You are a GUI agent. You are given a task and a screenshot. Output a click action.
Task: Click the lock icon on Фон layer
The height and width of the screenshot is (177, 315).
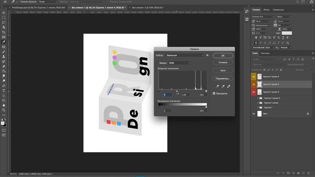tap(308, 114)
